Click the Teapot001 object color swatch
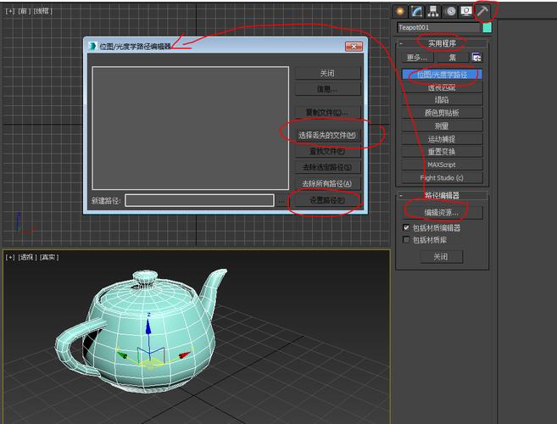This screenshot has height=424, width=557. [x=487, y=27]
